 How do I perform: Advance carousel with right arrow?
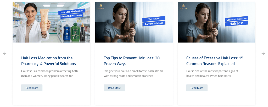click(263, 53)
